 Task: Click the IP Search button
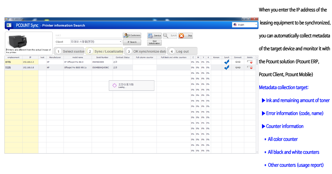pos(132,42)
